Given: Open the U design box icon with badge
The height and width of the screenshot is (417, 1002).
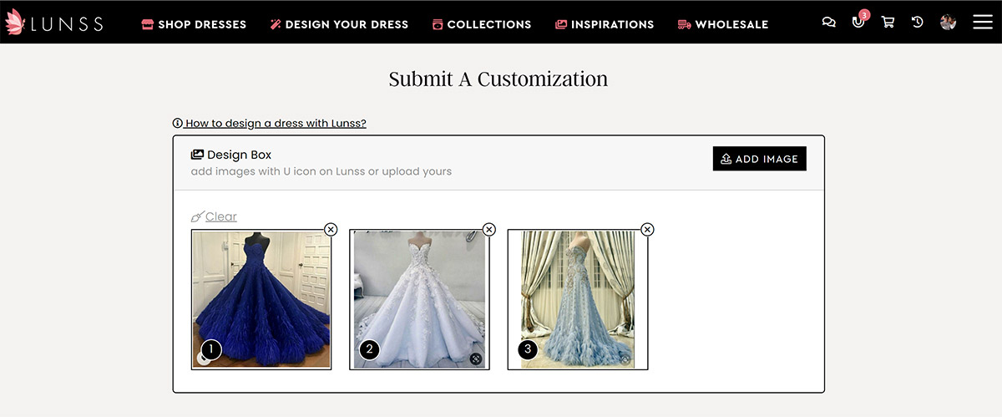Looking at the screenshot, I should tap(858, 22).
